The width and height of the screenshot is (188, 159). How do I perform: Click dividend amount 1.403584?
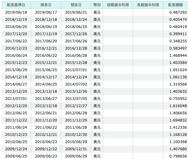coord(178,63)
